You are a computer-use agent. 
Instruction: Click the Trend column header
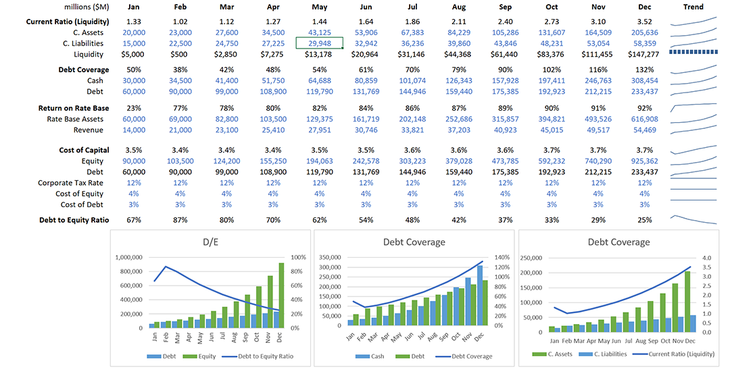[x=693, y=7]
